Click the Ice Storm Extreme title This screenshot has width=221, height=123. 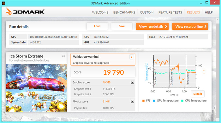pyautogui.click(x=26, y=56)
